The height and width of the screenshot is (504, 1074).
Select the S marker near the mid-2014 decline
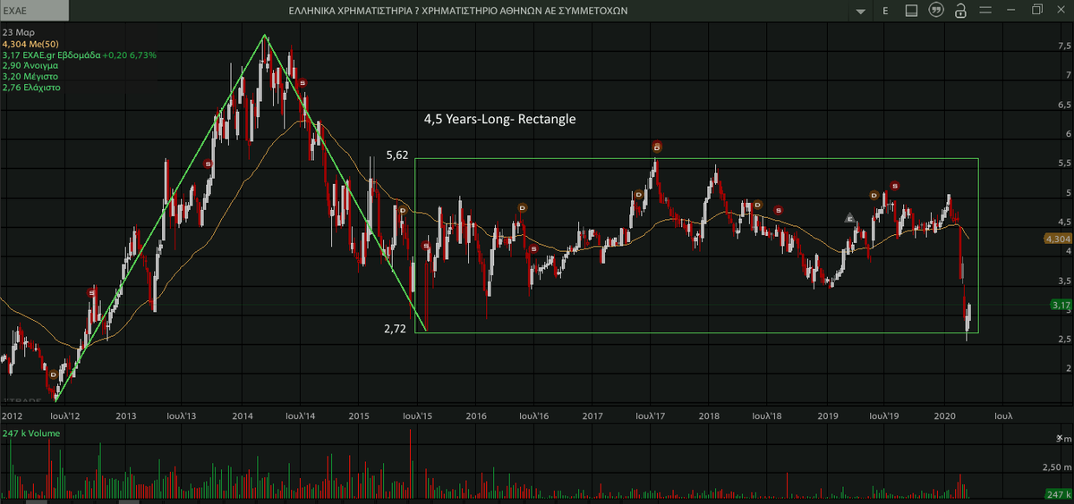[x=303, y=83]
